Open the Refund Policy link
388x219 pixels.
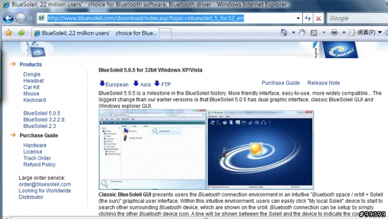click(x=39, y=165)
